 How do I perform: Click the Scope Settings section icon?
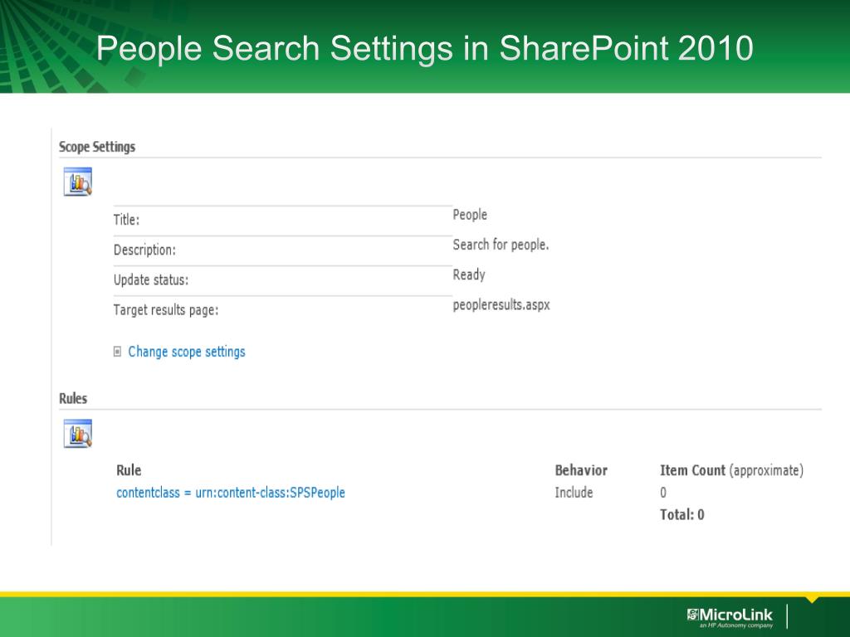[x=77, y=182]
